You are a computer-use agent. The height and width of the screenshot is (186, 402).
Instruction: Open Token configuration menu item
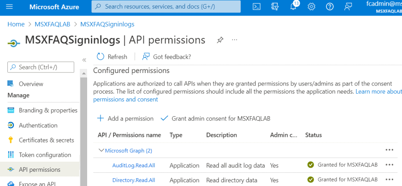[45, 155]
